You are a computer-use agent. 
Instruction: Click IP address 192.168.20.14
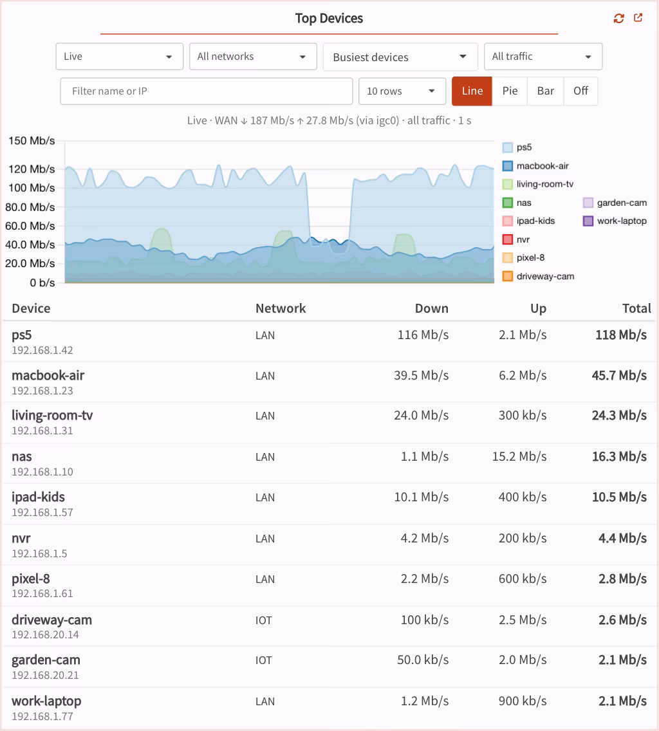pyautogui.click(x=45, y=635)
